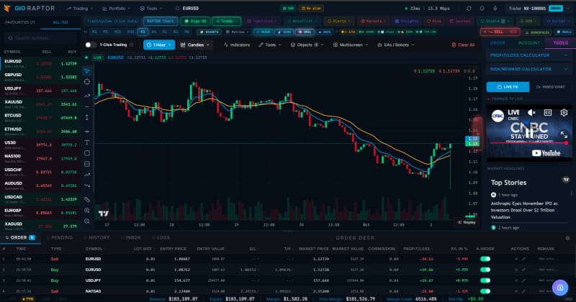Mute the CNBC live video
576x302 pixels.
(x=531, y=113)
